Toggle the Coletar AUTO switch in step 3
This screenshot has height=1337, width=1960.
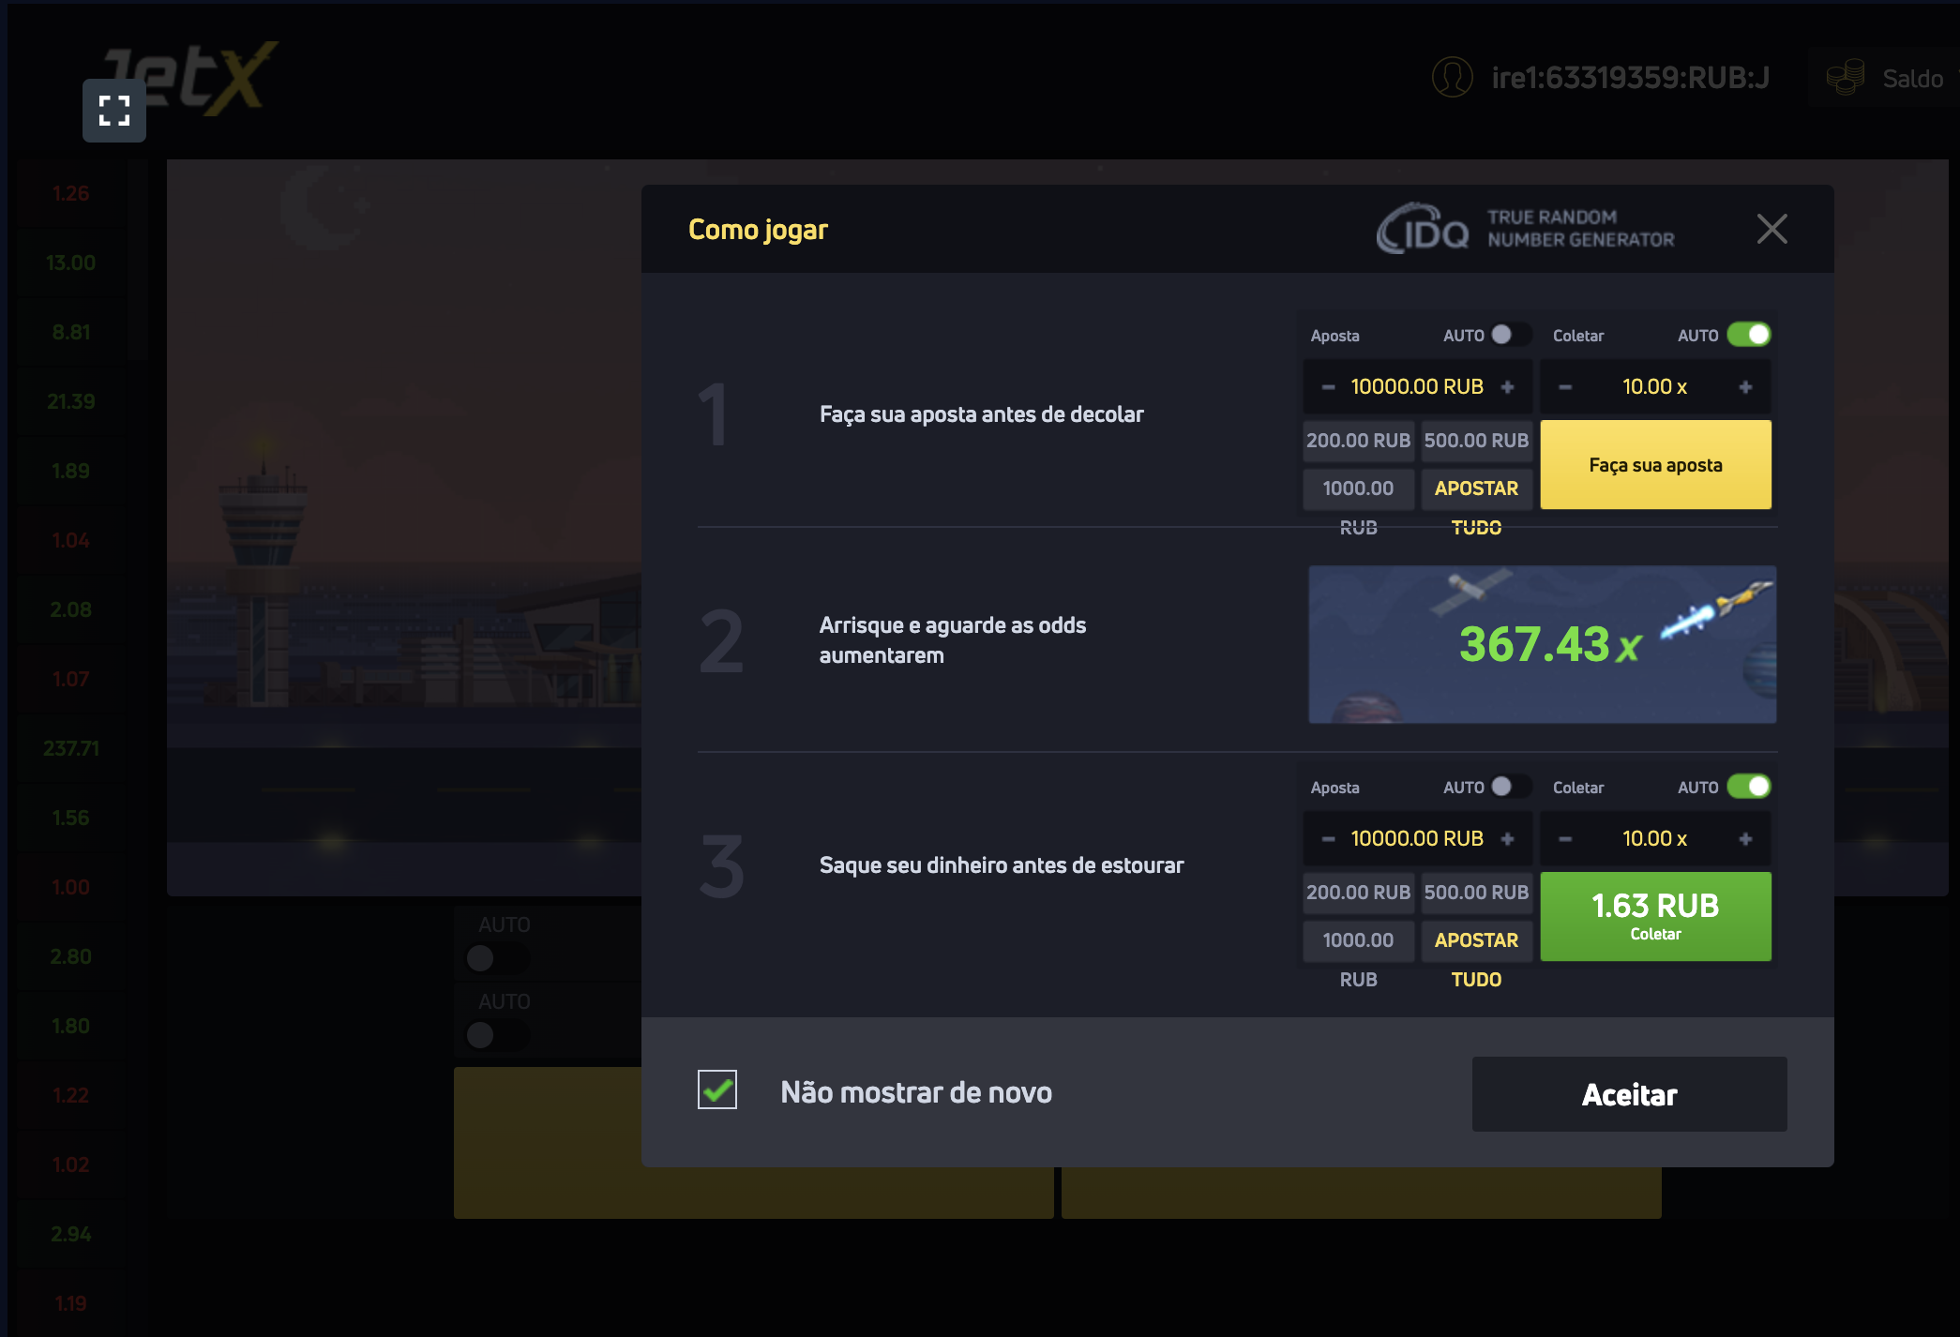tap(1748, 787)
